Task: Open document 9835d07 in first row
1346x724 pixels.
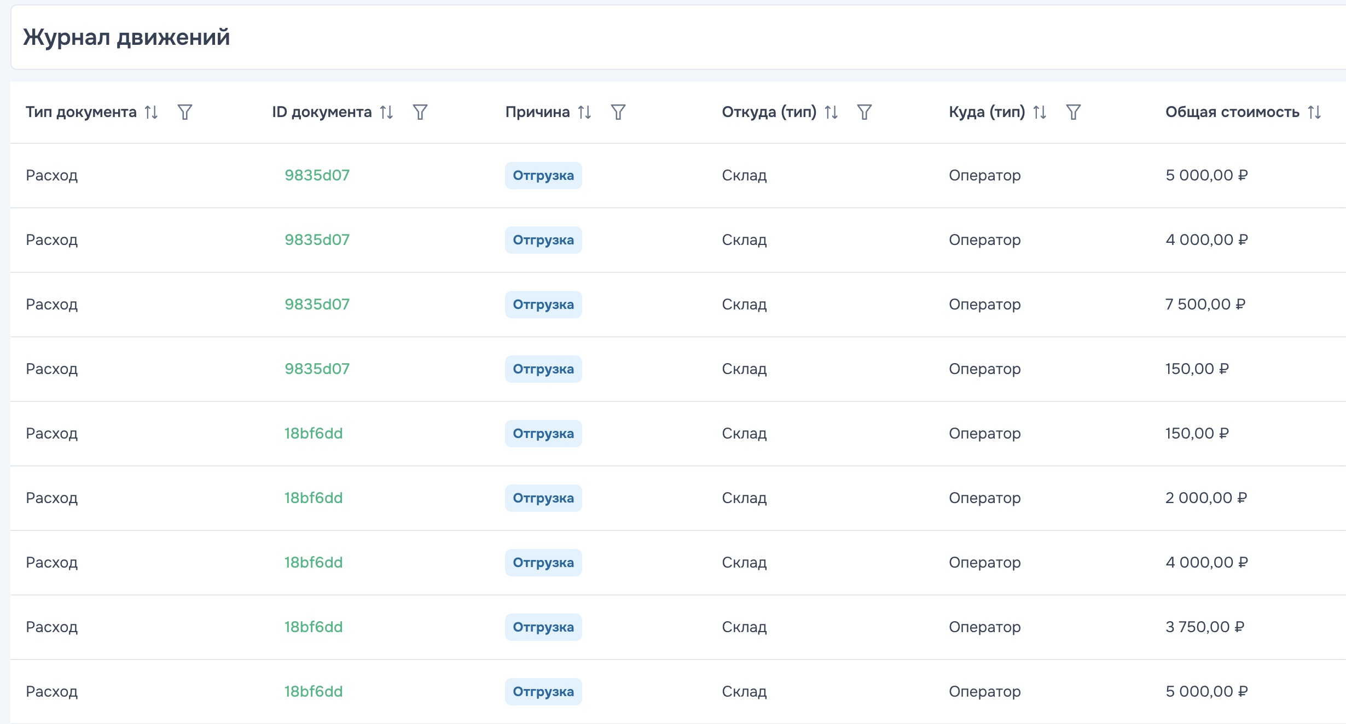Action: click(317, 176)
